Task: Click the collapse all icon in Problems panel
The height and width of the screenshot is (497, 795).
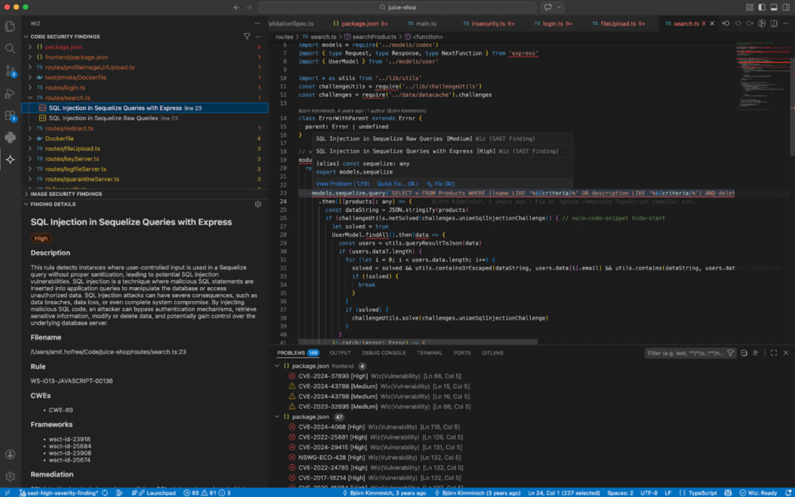Action: point(744,353)
